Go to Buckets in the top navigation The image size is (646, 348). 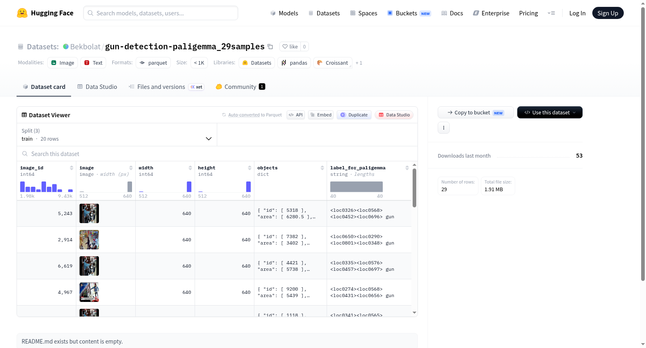point(409,13)
